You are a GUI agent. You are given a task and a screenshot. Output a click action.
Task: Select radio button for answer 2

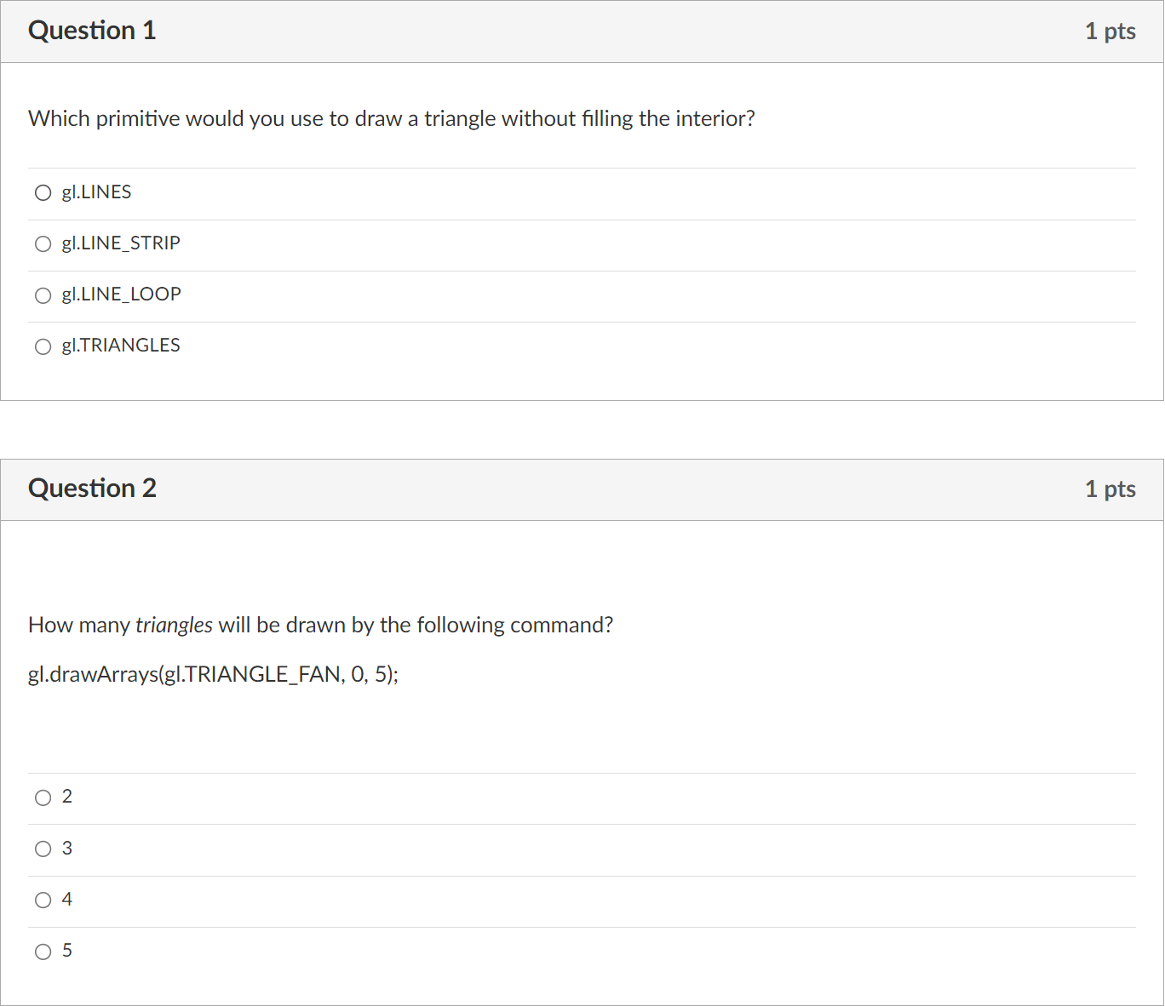(x=43, y=797)
